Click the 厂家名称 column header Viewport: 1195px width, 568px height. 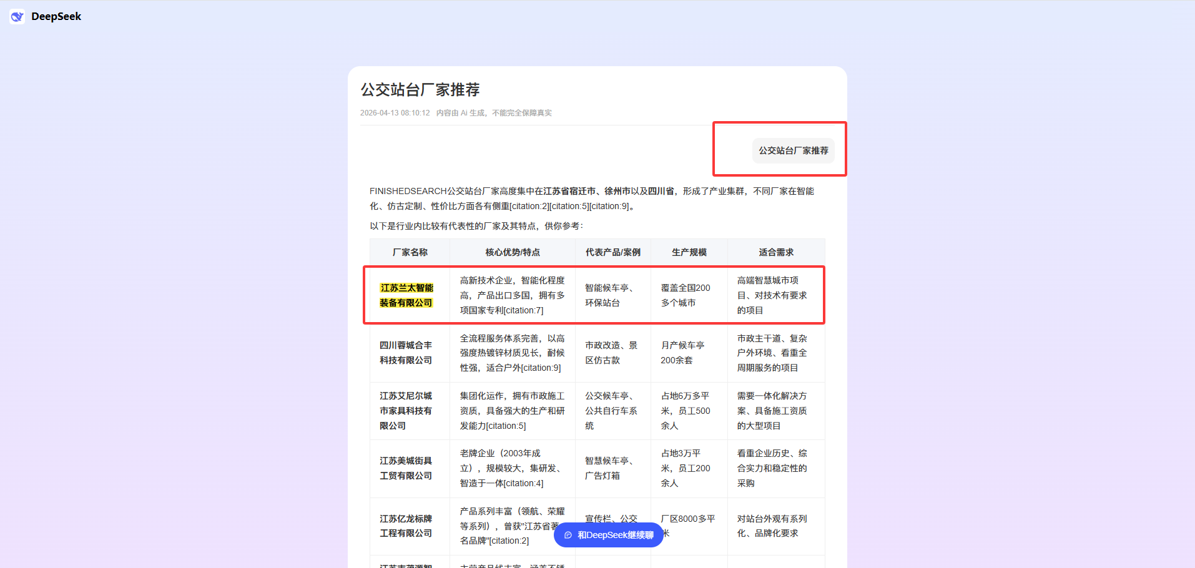tap(410, 252)
